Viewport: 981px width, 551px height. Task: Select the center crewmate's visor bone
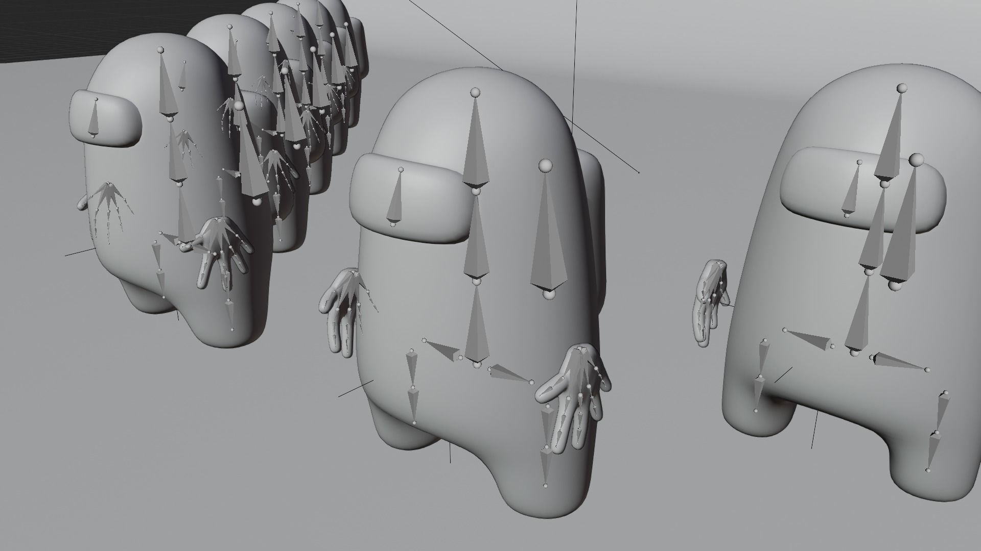(x=397, y=197)
